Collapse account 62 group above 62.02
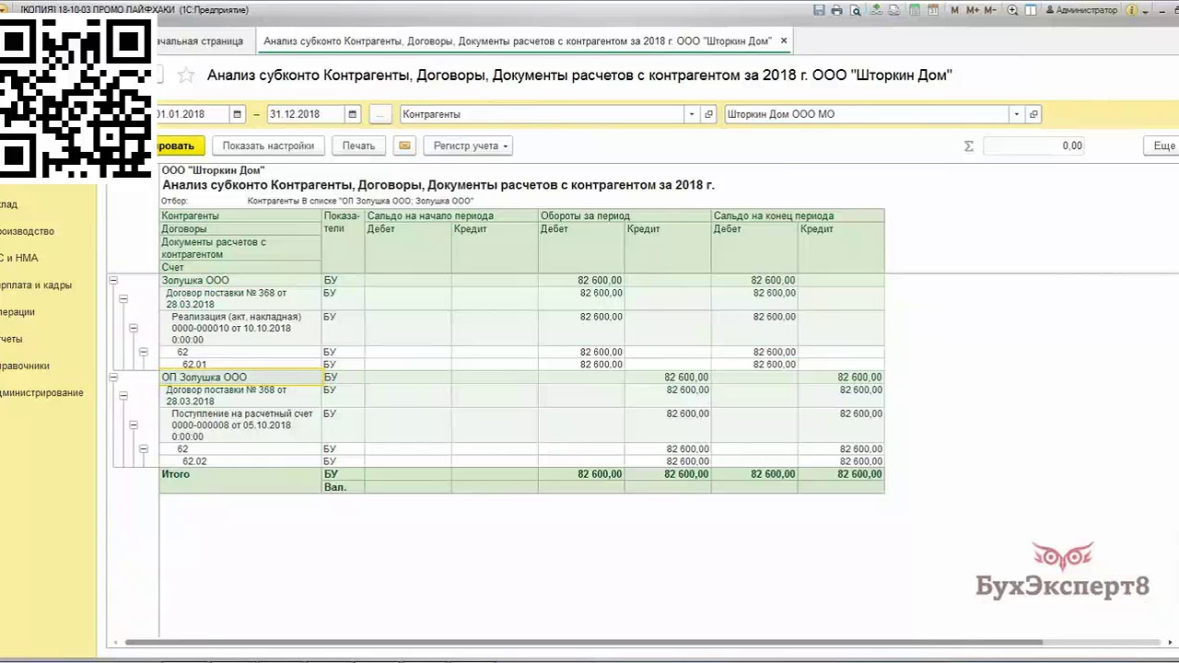The image size is (1179, 663). coord(144,449)
